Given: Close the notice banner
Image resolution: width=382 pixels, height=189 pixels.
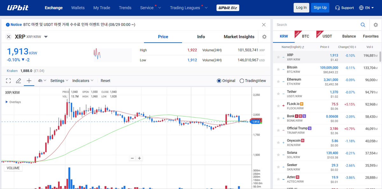Looking at the screenshot, I should point(264,24).
